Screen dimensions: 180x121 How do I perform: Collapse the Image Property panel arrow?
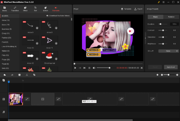pyautogui.click(x=145, y=38)
